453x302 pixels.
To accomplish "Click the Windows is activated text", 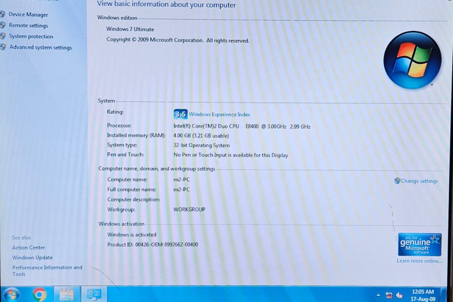I will (132, 235).
